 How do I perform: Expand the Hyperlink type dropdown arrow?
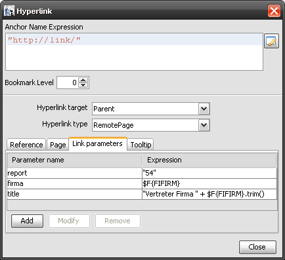[x=204, y=125]
